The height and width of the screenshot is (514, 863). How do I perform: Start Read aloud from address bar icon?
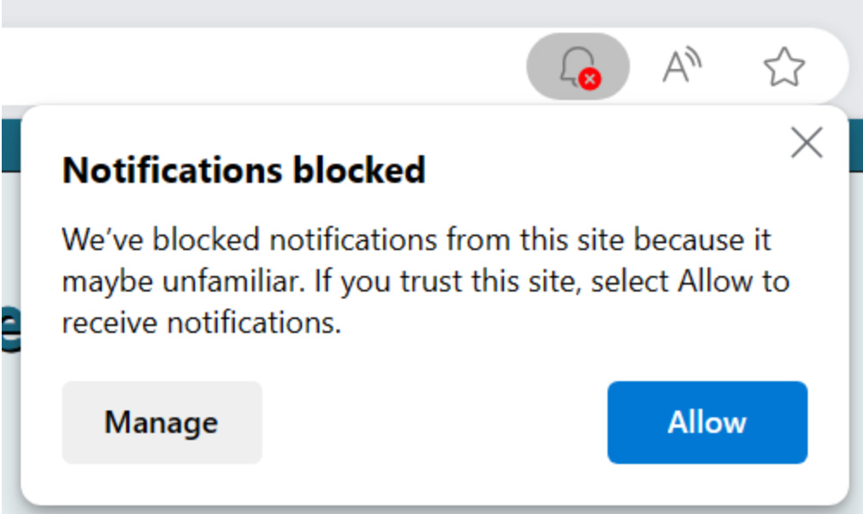pos(682,66)
